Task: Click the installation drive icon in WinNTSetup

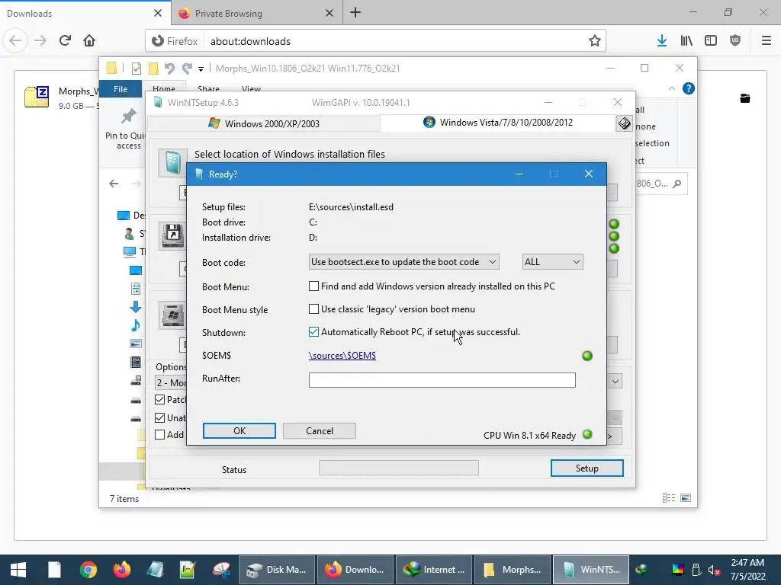Action: click(x=173, y=315)
